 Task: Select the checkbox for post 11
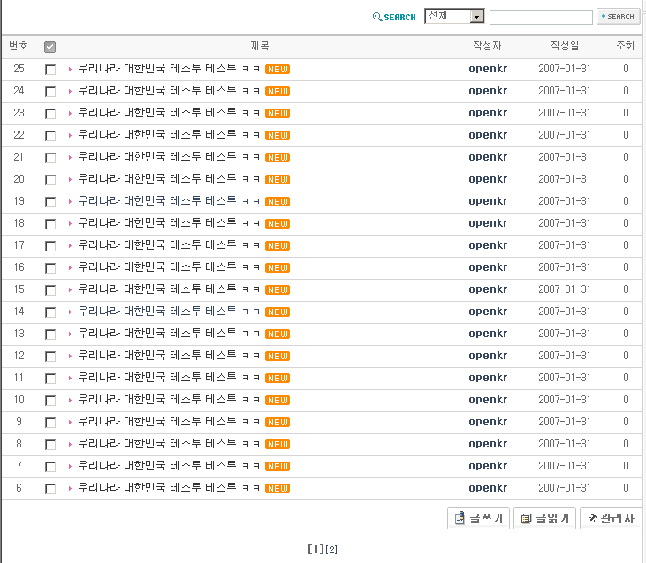[x=50, y=379]
